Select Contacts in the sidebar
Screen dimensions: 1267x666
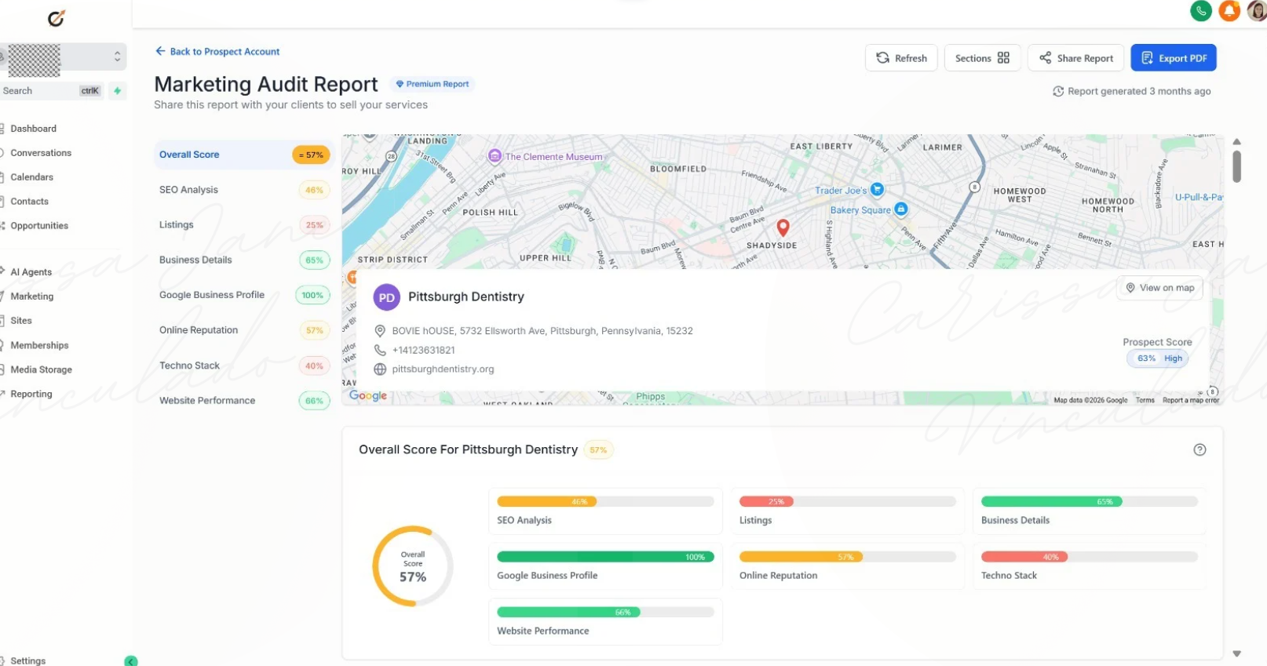pos(29,202)
